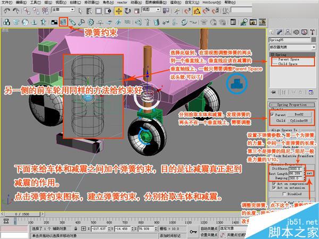This screenshot has height=239, width=319.
Task: Click the Undo arrow icon
Action: point(7,11)
